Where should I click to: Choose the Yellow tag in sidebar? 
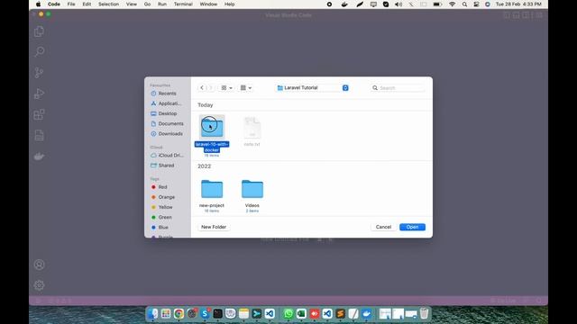pos(162,207)
